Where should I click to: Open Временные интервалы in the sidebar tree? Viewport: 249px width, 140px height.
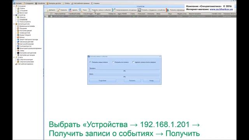click(x=26, y=26)
